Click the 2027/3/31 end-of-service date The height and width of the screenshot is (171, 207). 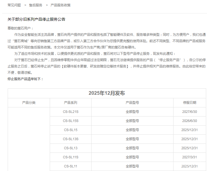(190, 157)
